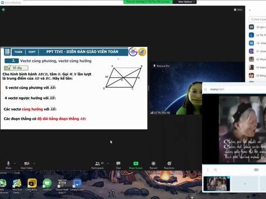Click the ManyCam logo title

pyautogui.click(x=217, y=90)
